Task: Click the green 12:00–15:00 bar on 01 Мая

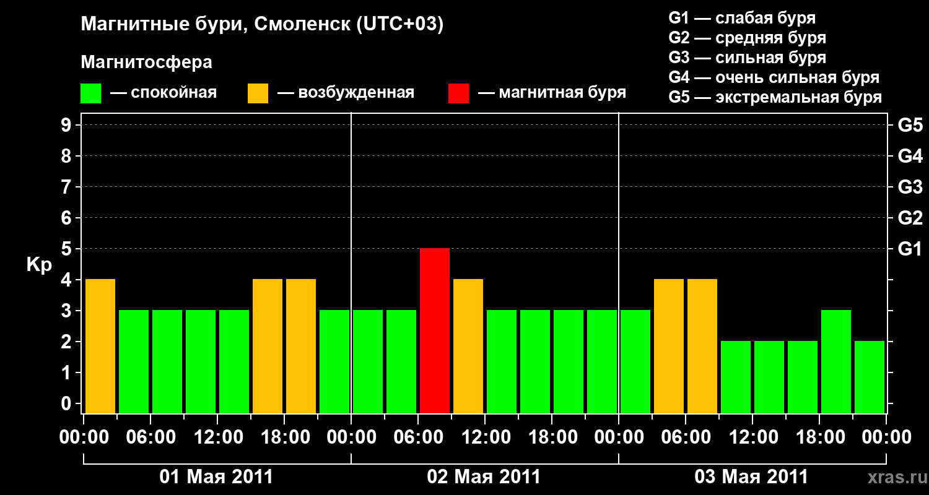Action: [x=234, y=361]
